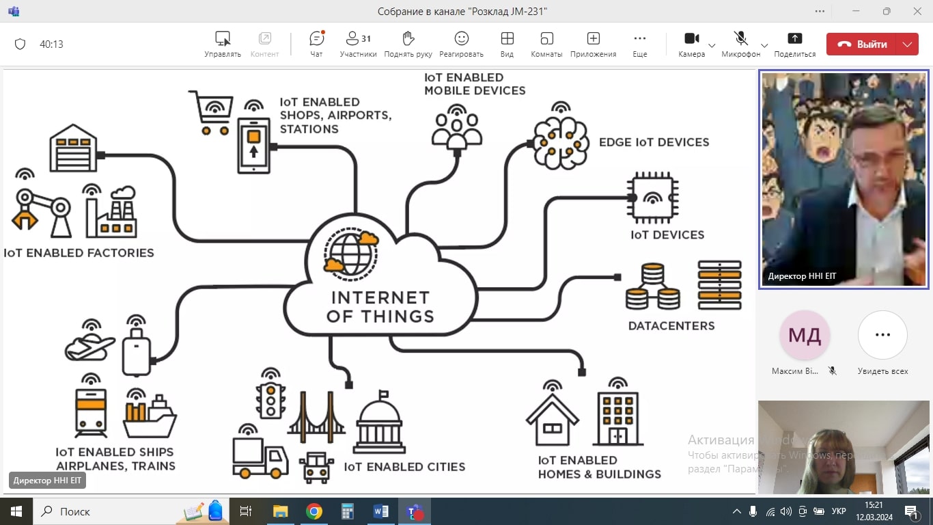Expand the camera options arrow

point(712,45)
